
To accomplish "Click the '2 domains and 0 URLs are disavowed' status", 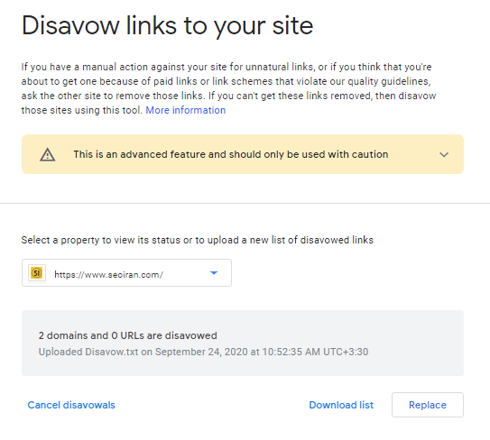I will pos(128,335).
